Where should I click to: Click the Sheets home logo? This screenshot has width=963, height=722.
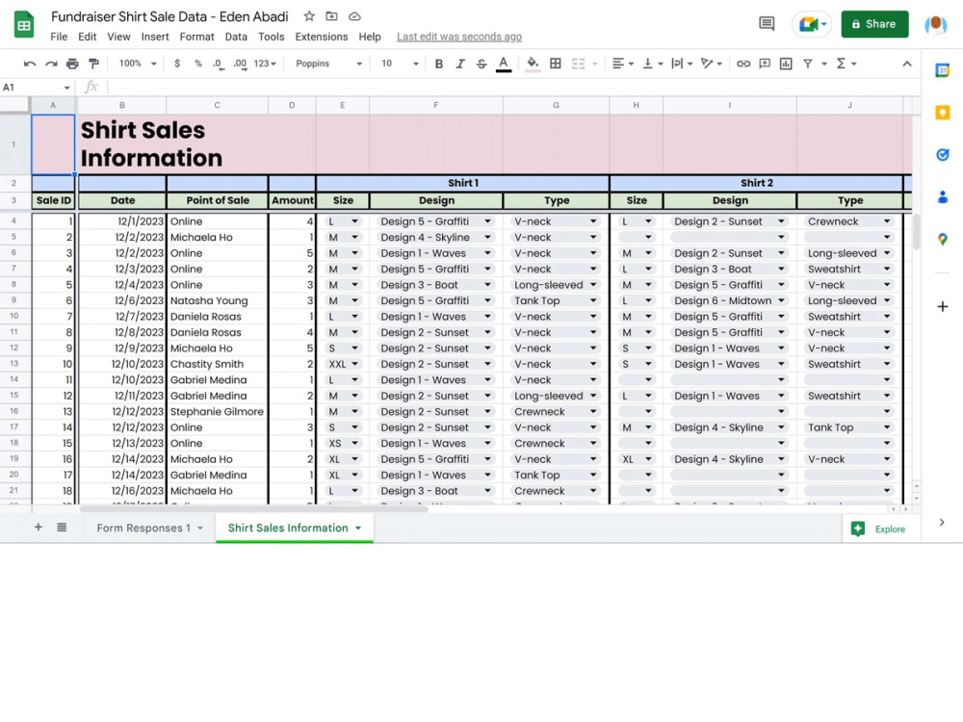pyautogui.click(x=24, y=25)
